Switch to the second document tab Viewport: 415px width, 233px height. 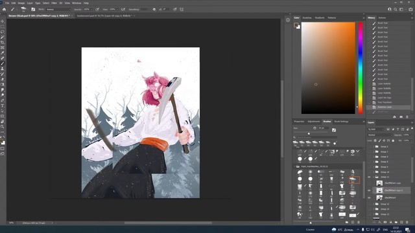104,16
